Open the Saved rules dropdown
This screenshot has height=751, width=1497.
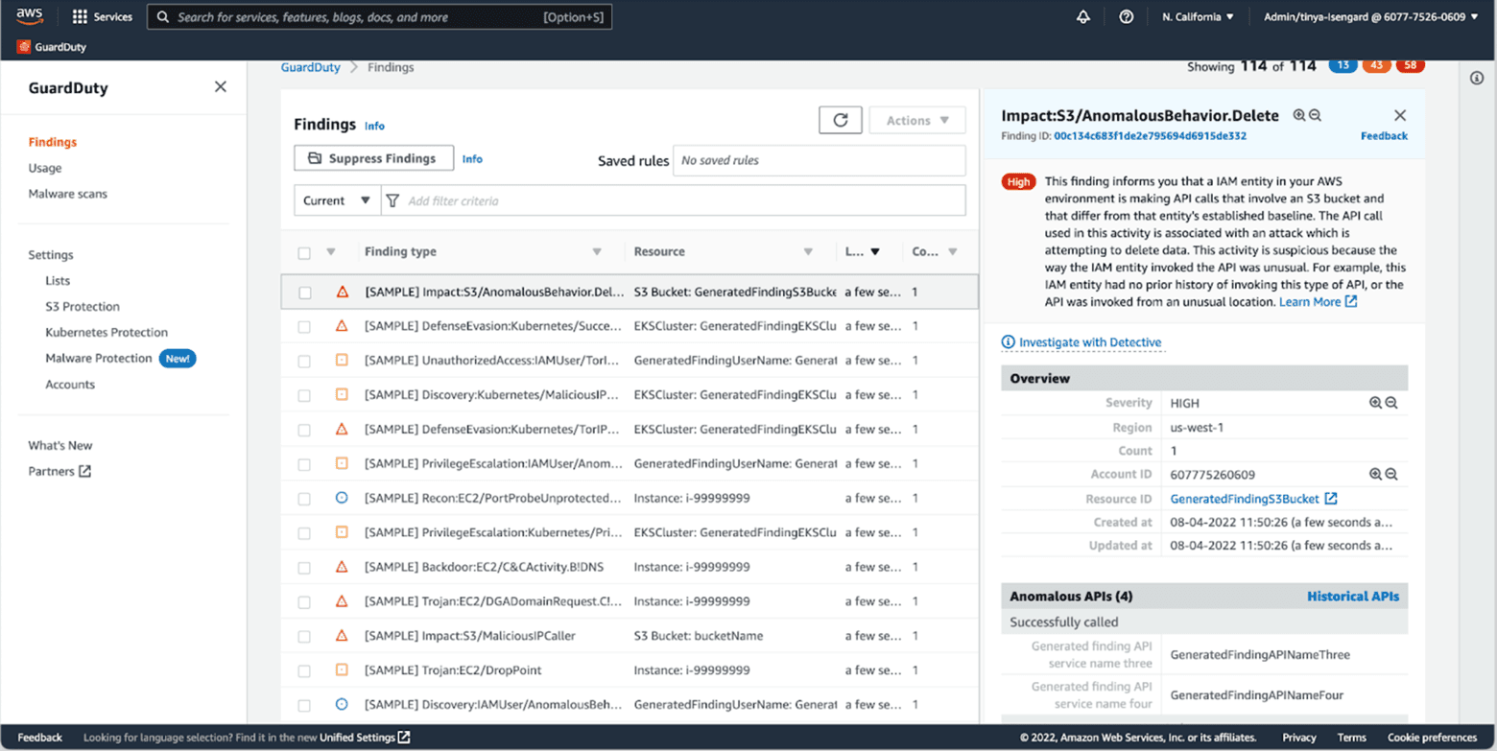(820, 160)
